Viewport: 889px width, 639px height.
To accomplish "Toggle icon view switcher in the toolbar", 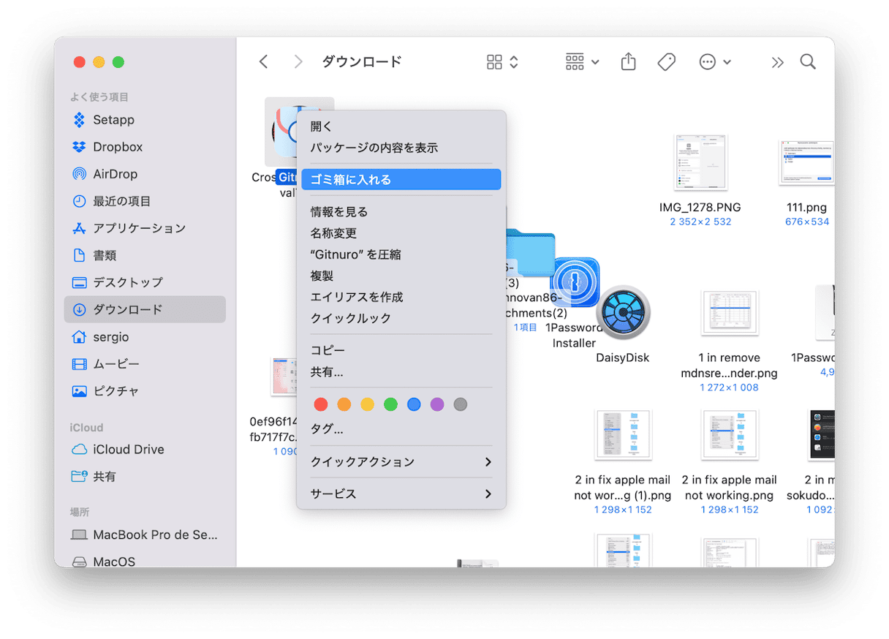I will (502, 62).
